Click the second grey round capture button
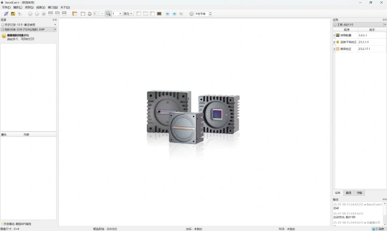Screen dimensions: 387x231 tap(37, 14)
